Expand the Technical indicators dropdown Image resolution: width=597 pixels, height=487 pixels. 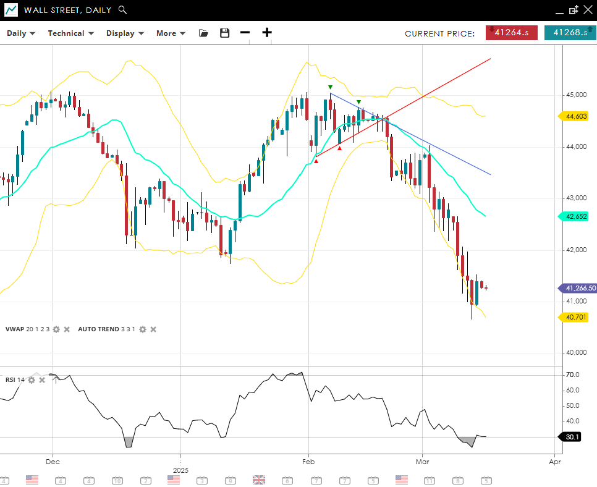pyautogui.click(x=70, y=33)
